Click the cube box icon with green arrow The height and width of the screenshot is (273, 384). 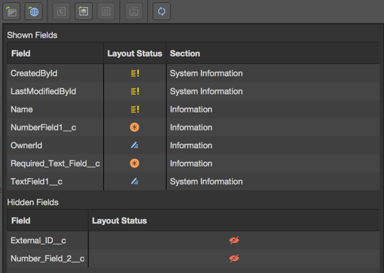point(84,11)
